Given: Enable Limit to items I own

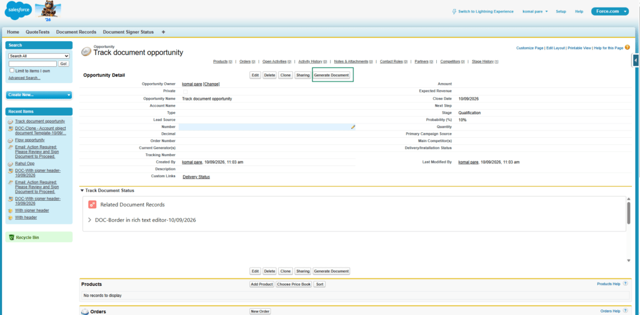Looking at the screenshot, I should coord(12,70).
